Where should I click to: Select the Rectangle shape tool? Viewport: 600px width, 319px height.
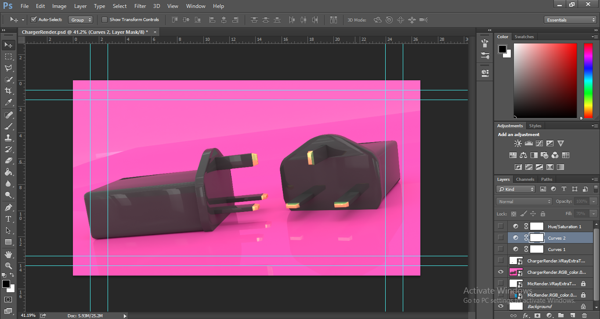coord(8,242)
